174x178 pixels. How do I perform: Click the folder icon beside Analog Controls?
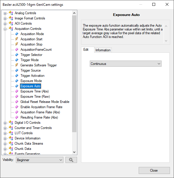pos(11,13)
